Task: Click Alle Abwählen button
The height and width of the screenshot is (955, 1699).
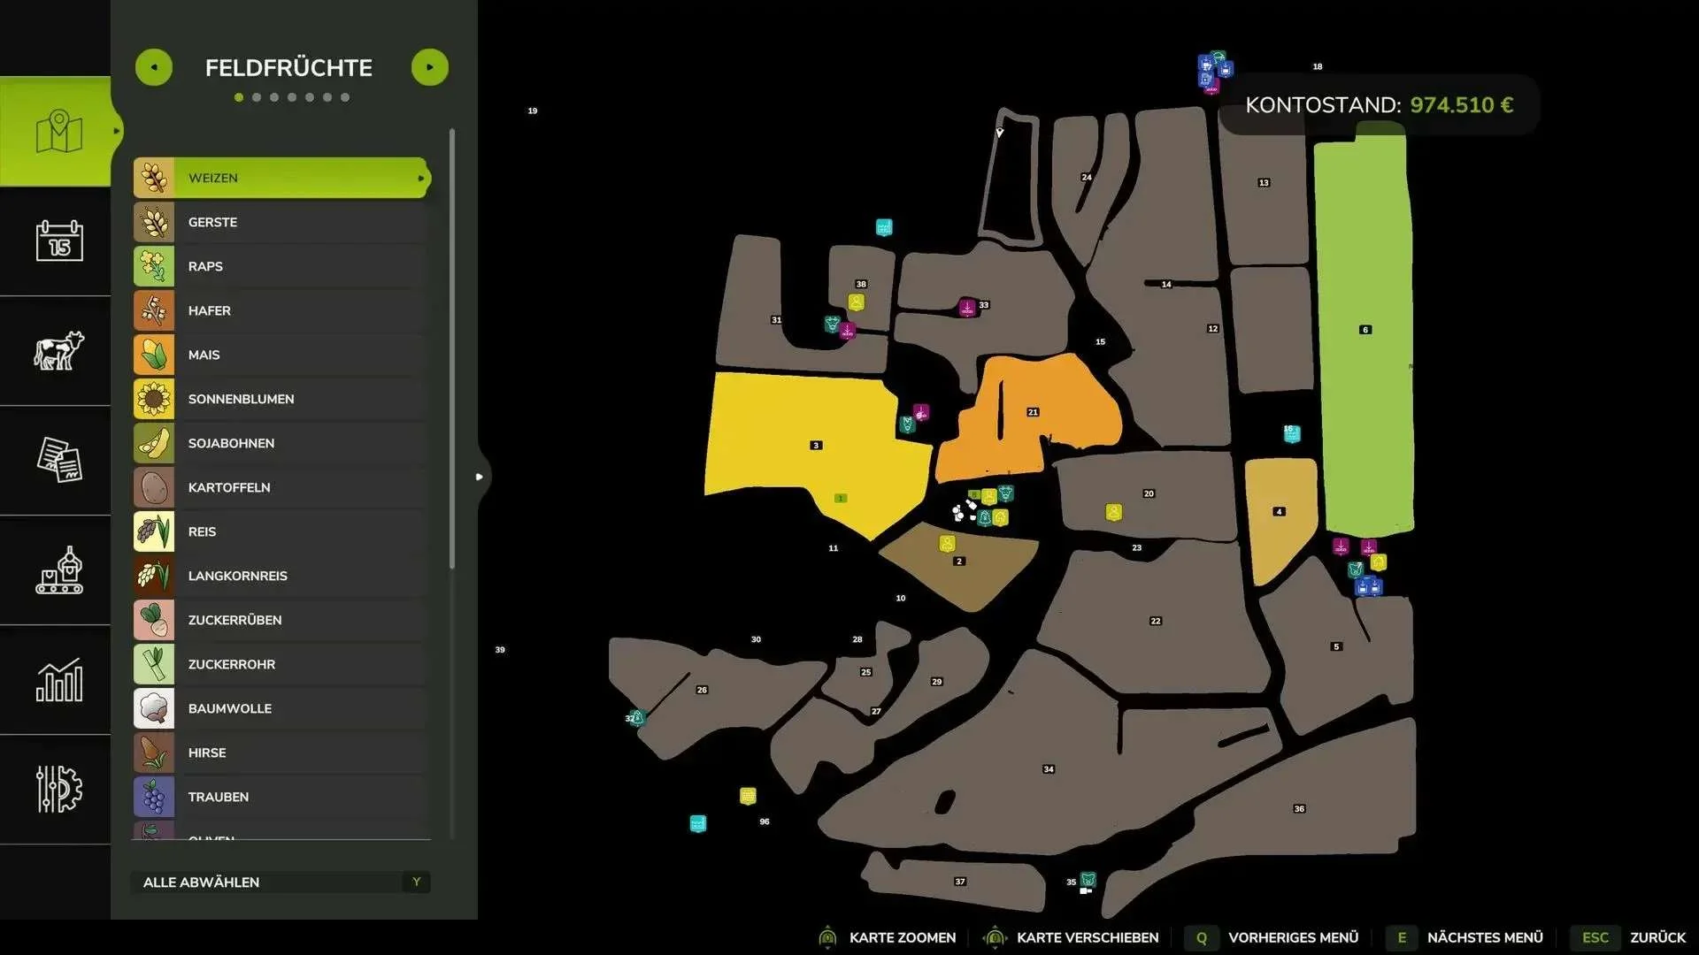Action: tap(281, 882)
